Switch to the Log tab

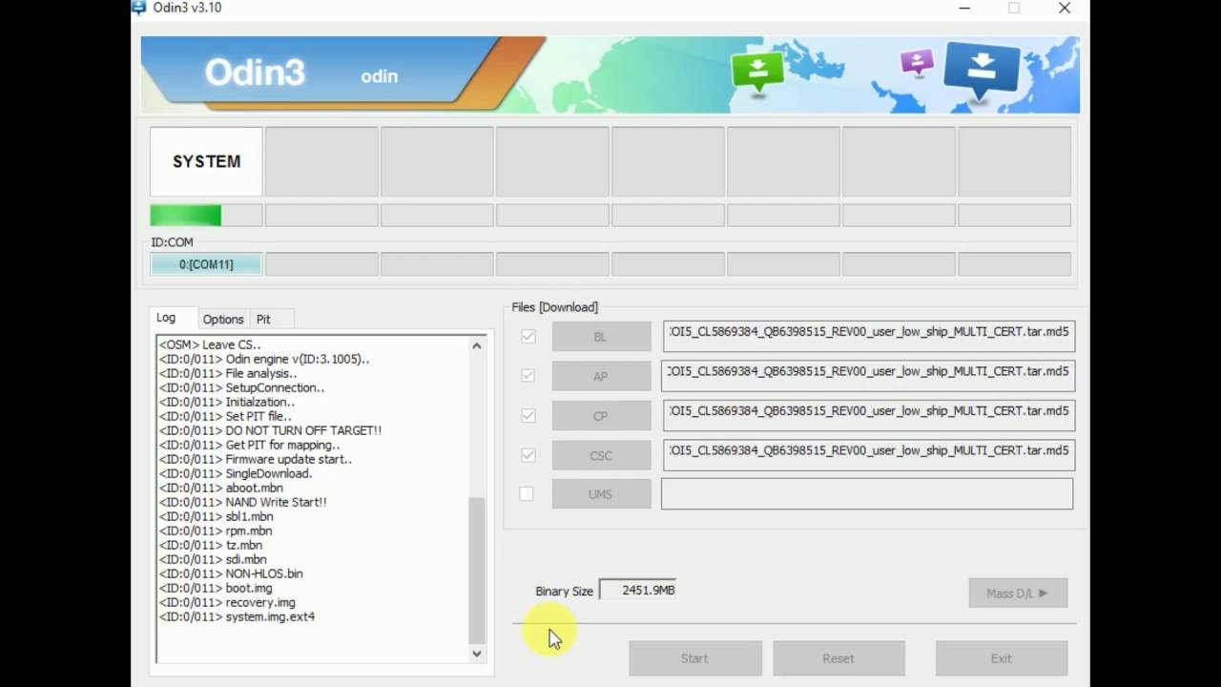166,318
